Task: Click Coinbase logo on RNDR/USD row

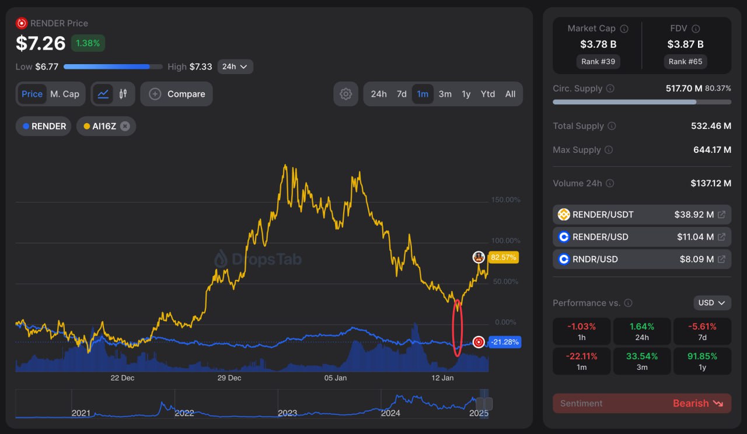Action: tap(564, 259)
